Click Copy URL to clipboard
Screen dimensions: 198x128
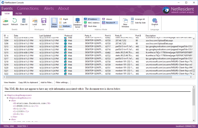[x=28, y=82]
